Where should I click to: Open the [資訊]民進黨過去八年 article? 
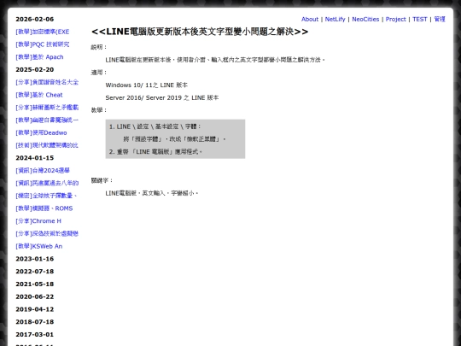coord(47,184)
